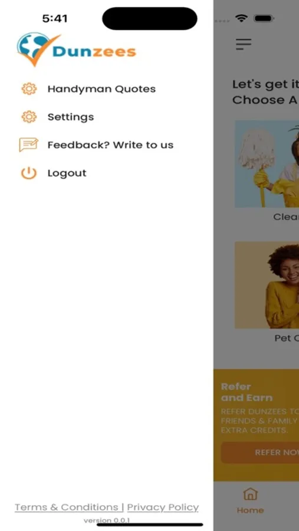Tap the Refer and Earn banner
This screenshot has height=531, width=299.
257,425
